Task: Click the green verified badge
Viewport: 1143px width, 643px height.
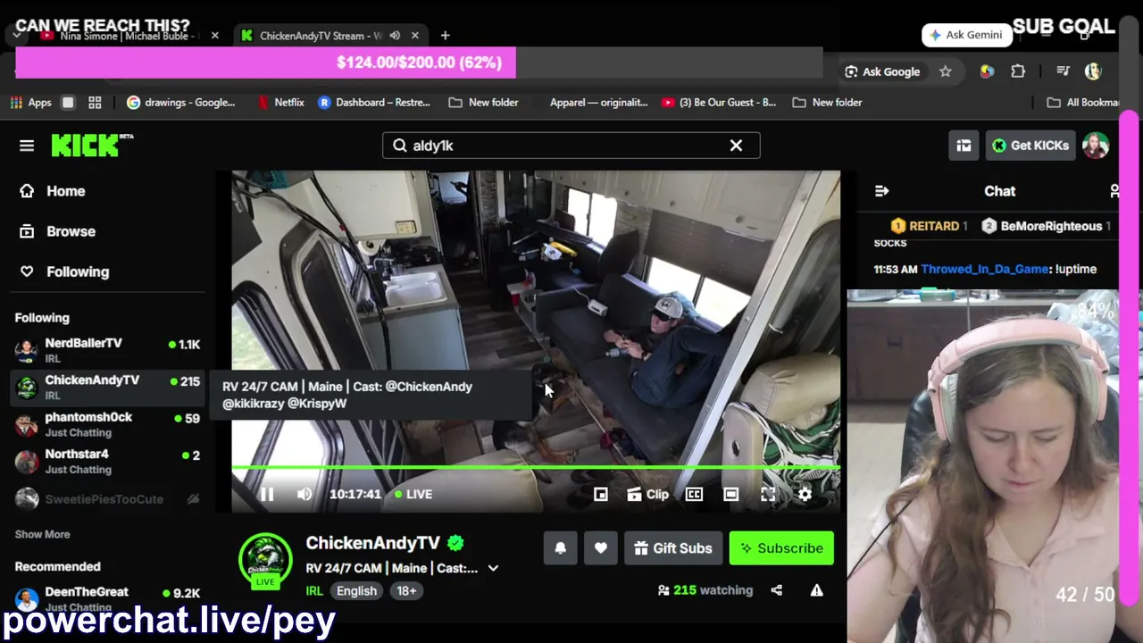Action: (x=455, y=543)
